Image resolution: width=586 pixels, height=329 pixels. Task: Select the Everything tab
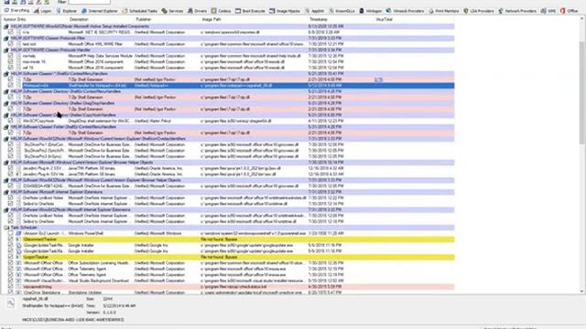coord(16,11)
